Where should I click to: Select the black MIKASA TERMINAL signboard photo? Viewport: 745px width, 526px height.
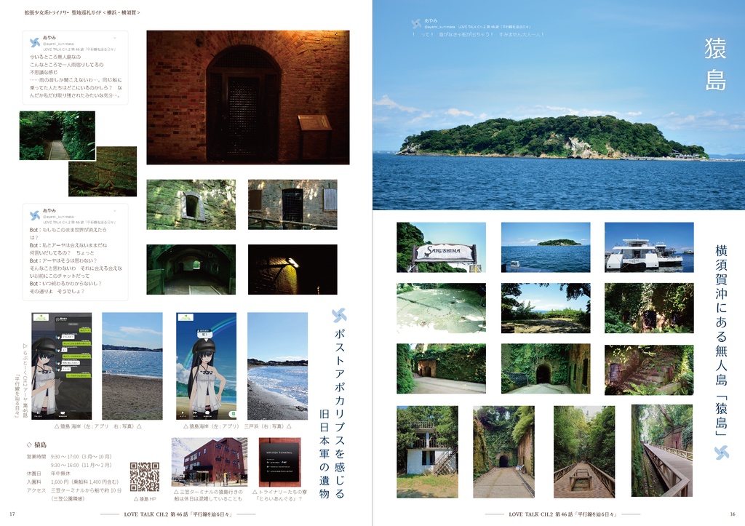280,462
